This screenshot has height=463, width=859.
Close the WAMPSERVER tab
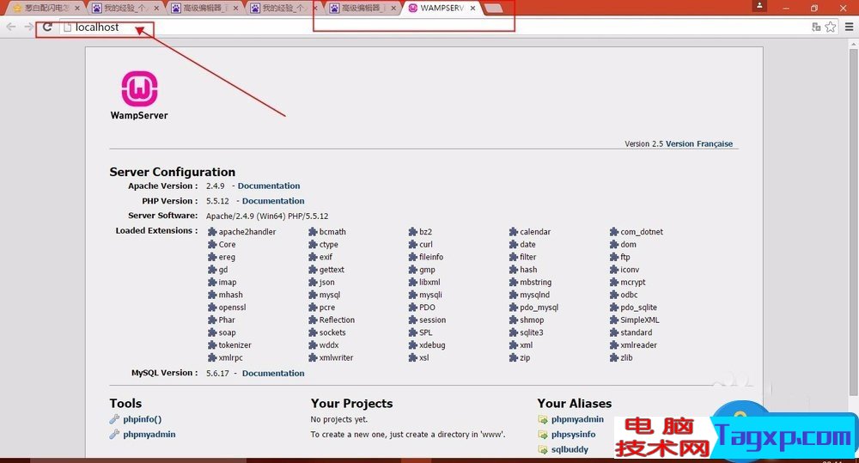tap(472, 9)
